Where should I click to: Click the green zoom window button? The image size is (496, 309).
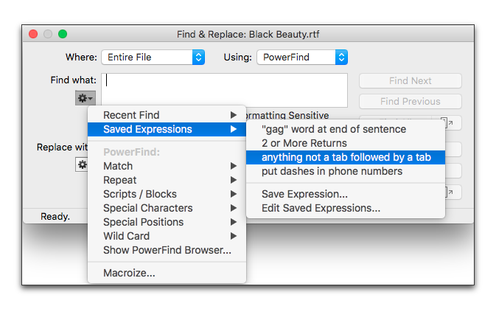click(x=63, y=34)
